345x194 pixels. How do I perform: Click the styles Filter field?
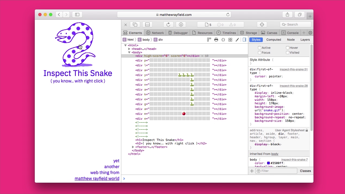point(276,171)
